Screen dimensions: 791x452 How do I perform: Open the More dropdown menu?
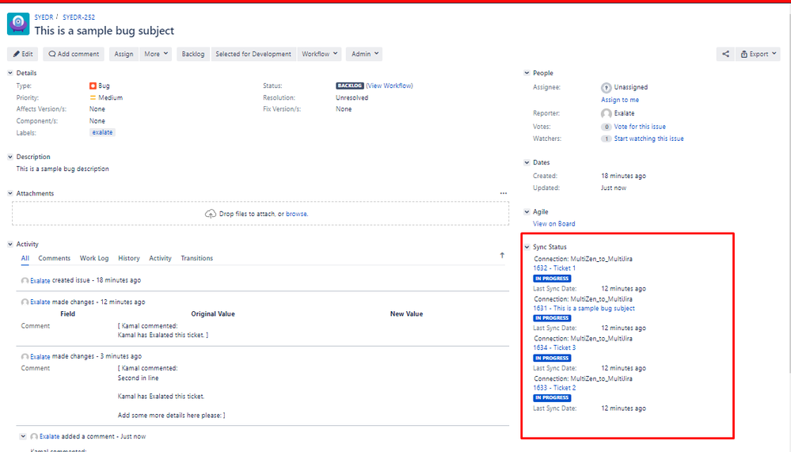[156, 54]
